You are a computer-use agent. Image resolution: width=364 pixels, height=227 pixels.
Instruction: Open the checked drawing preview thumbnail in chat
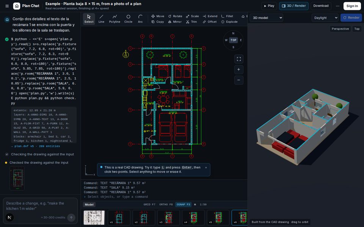click(x=17, y=178)
